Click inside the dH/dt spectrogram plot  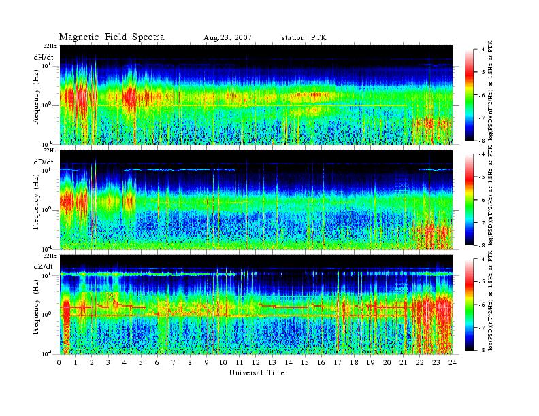click(x=257, y=94)
